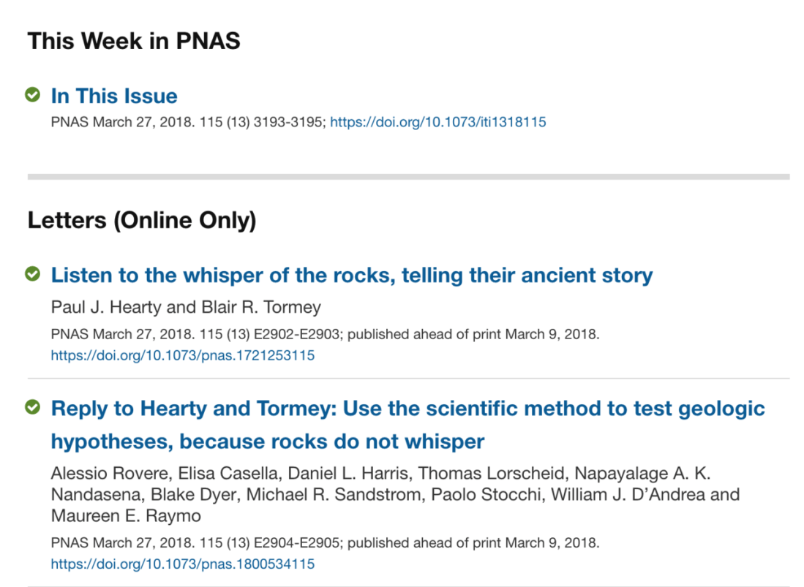The width and height of the screenshot is (804, 587).
Task: Click author name Paul J. Hearty
Action: (106, 307)
